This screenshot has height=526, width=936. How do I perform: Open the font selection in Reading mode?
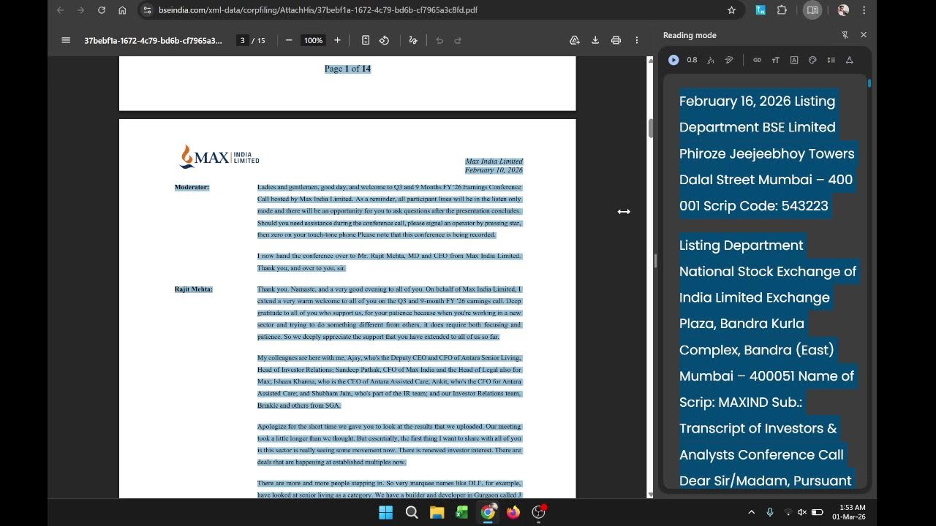click(794, 60)
